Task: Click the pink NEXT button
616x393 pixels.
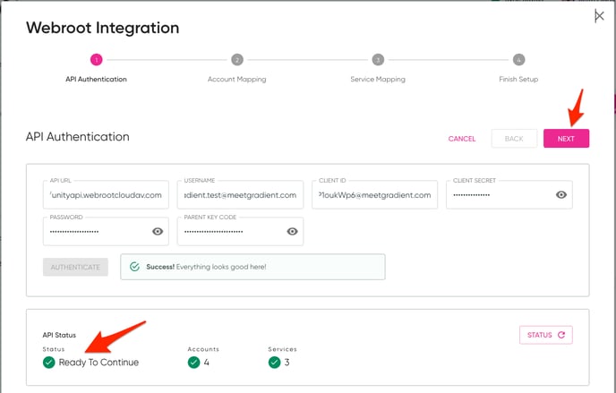Action: click(x=566, y=139)
